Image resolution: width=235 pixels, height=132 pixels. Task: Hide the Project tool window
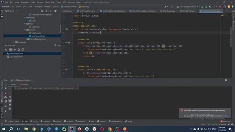coord(59,11)
